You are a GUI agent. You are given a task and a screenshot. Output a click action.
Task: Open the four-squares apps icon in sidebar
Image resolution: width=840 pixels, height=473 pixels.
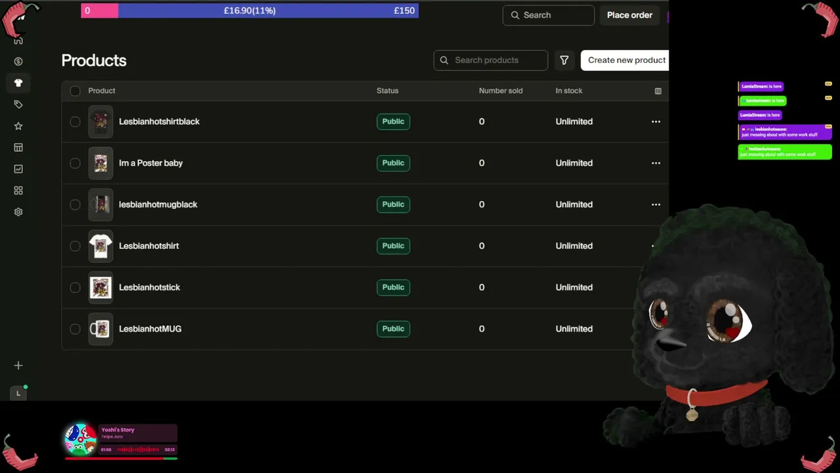click(x=18, y=191)
